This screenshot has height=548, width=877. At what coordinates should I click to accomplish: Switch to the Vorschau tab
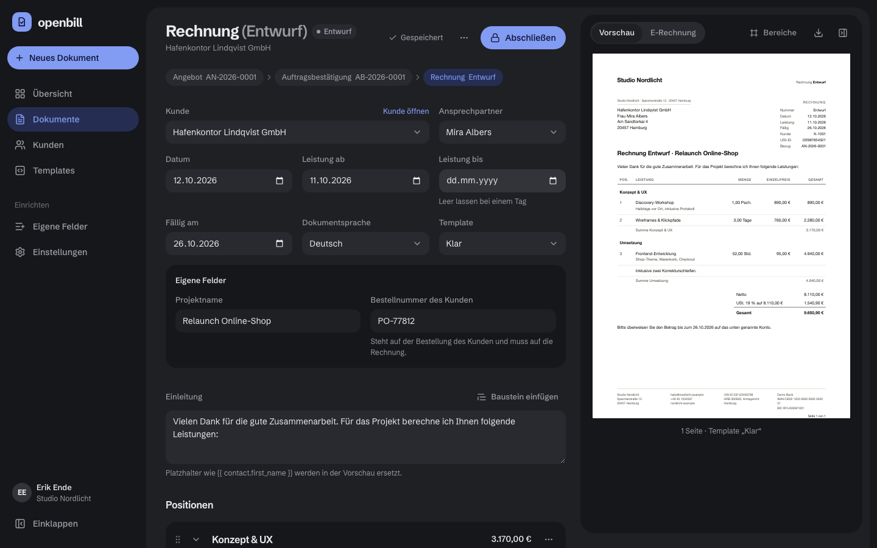point(617,33)
